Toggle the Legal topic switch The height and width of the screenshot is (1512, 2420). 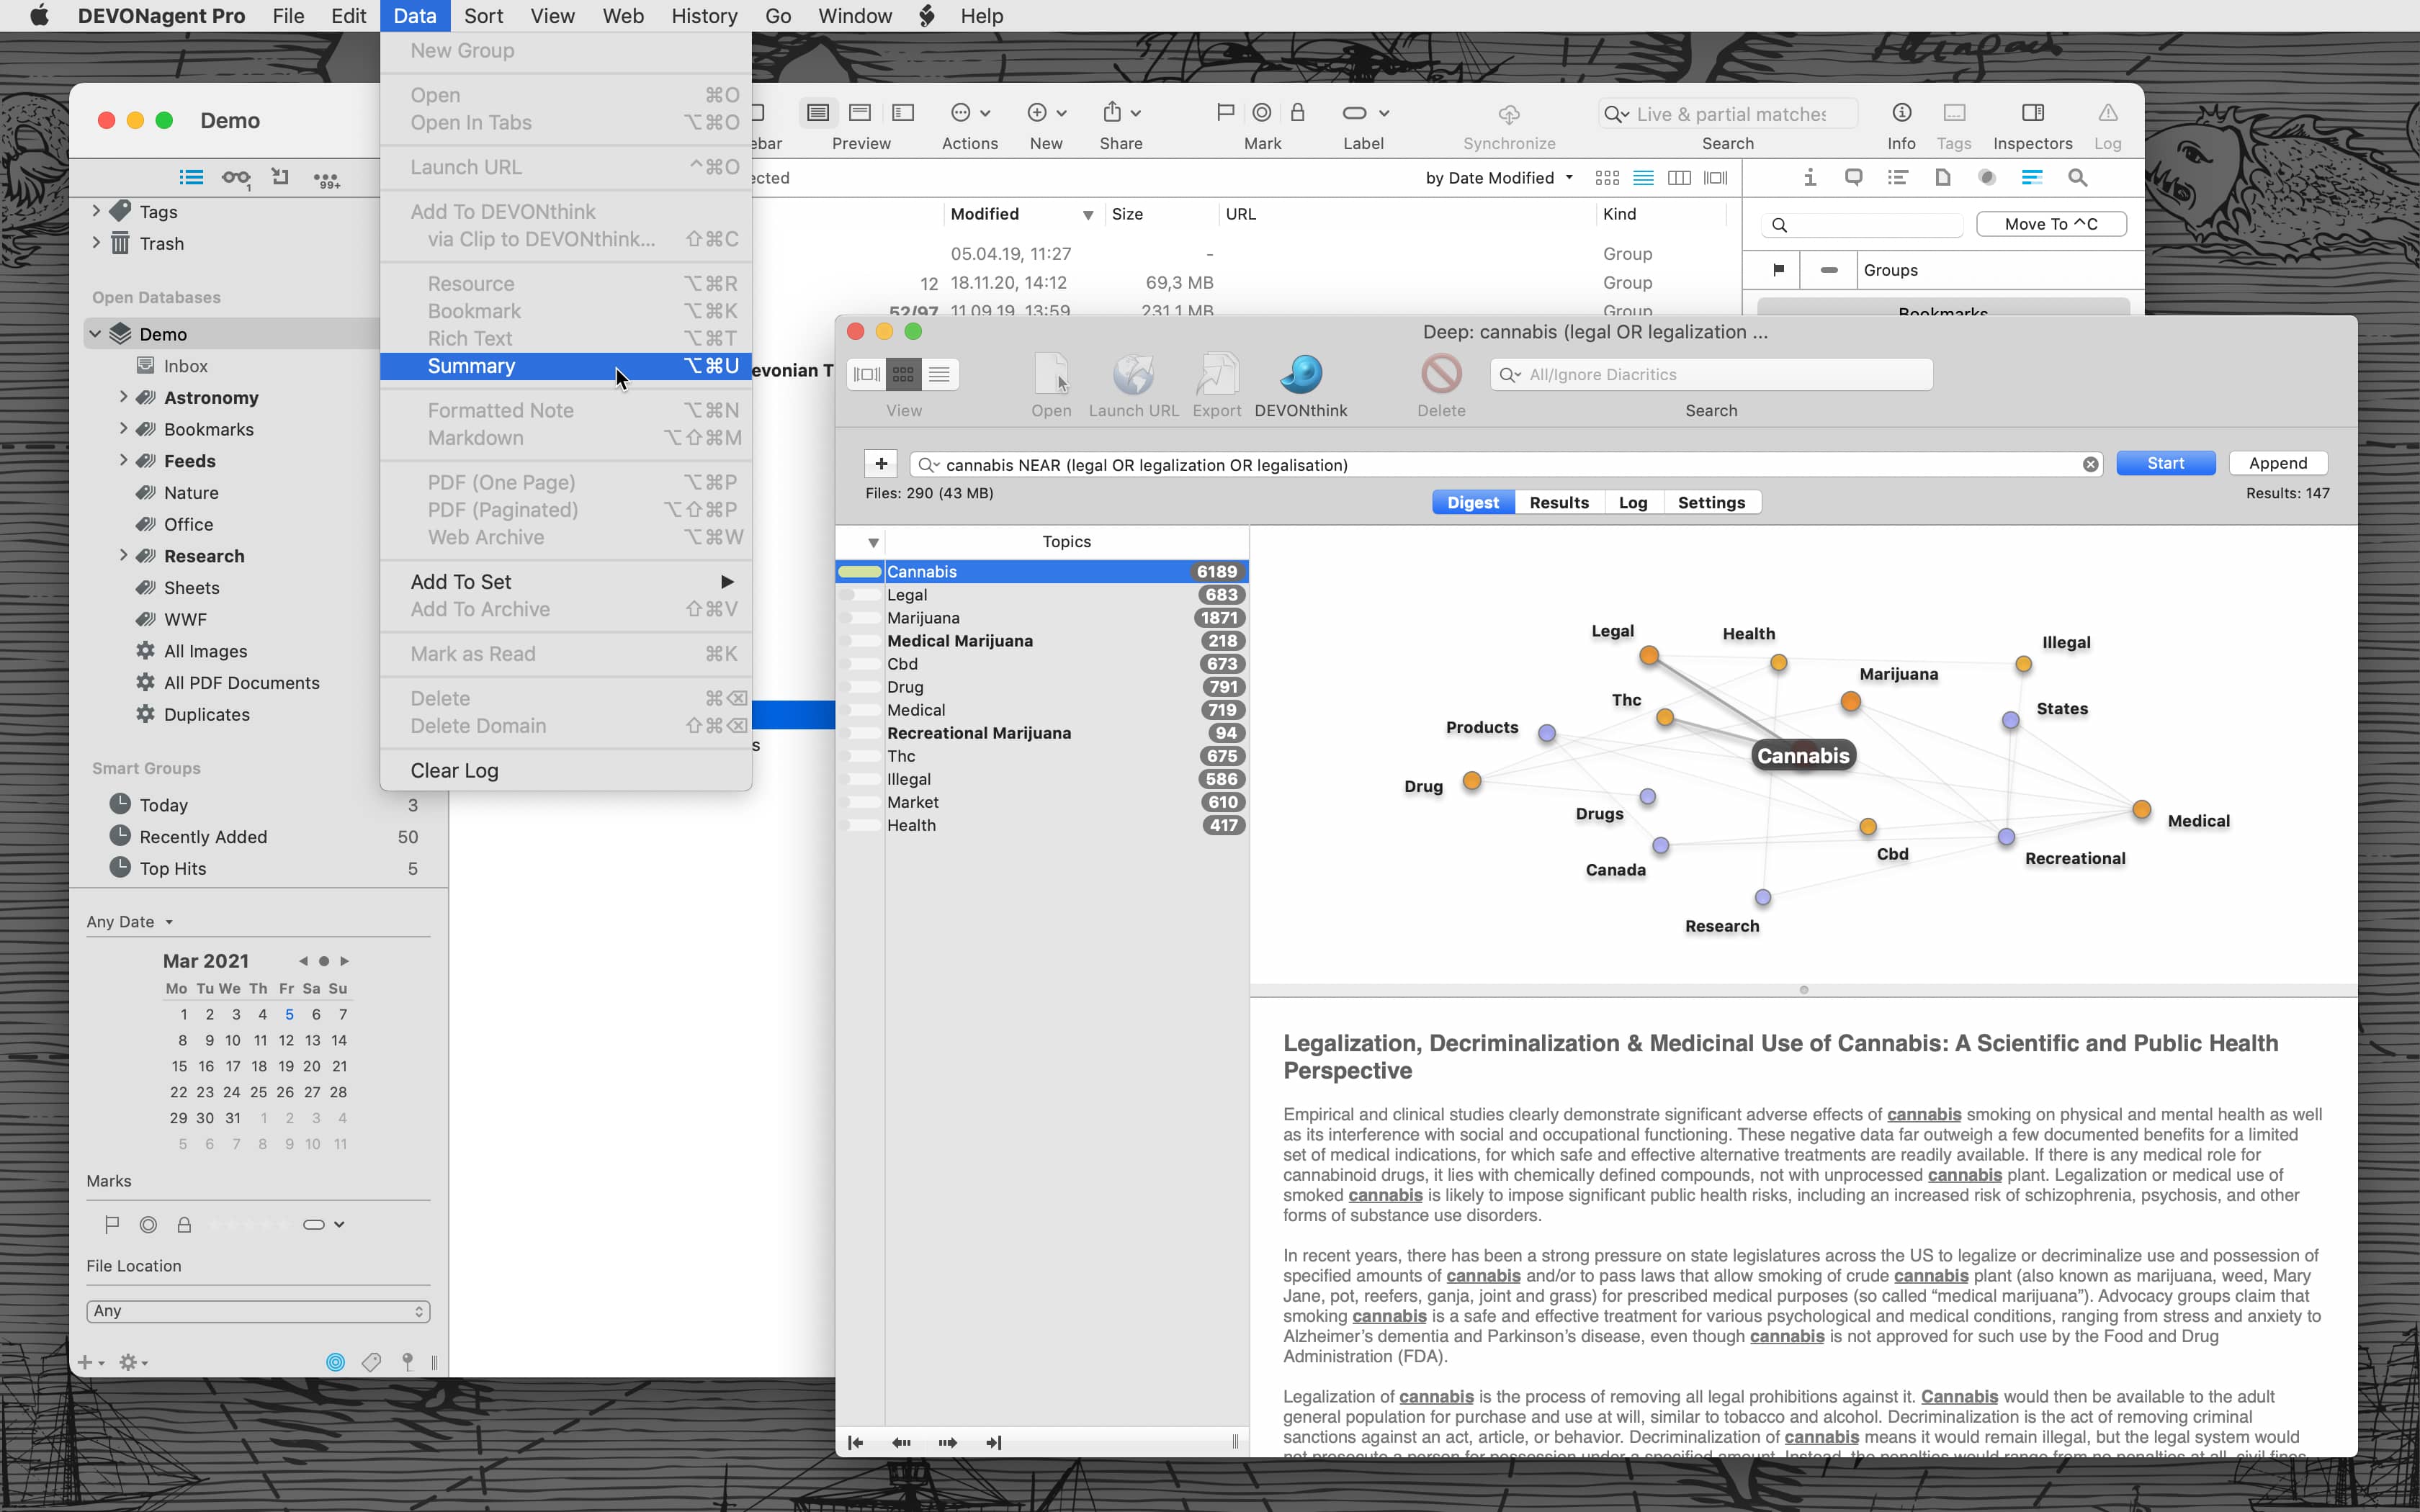pyautogui.click(x=861, y=595)
